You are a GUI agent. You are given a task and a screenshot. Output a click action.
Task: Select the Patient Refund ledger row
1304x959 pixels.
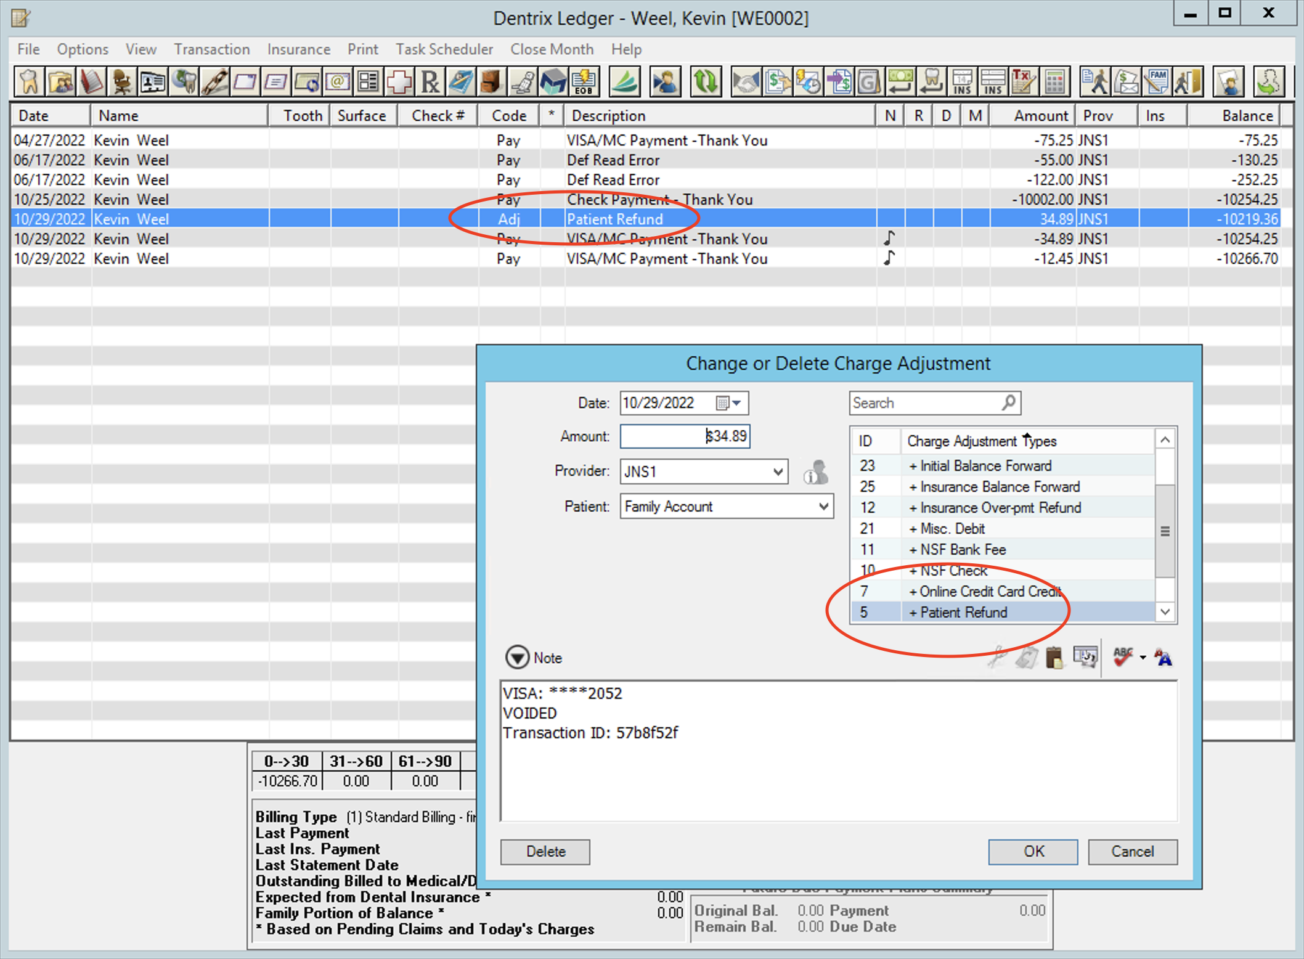645,219
